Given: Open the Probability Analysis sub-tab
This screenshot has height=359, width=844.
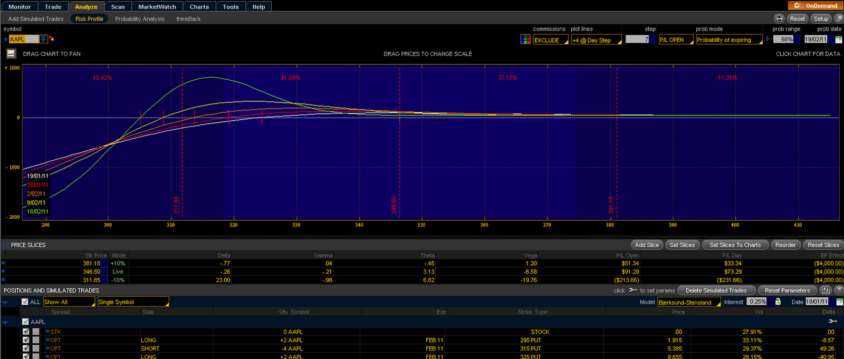Looking at the screenshot, I should tap(140, 19).
